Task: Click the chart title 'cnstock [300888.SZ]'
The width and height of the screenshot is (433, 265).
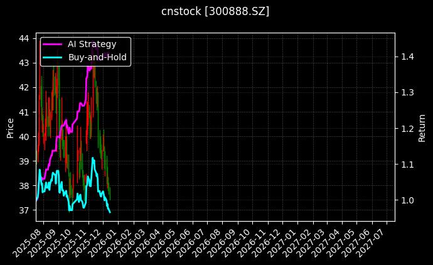Action: (216, 11)
